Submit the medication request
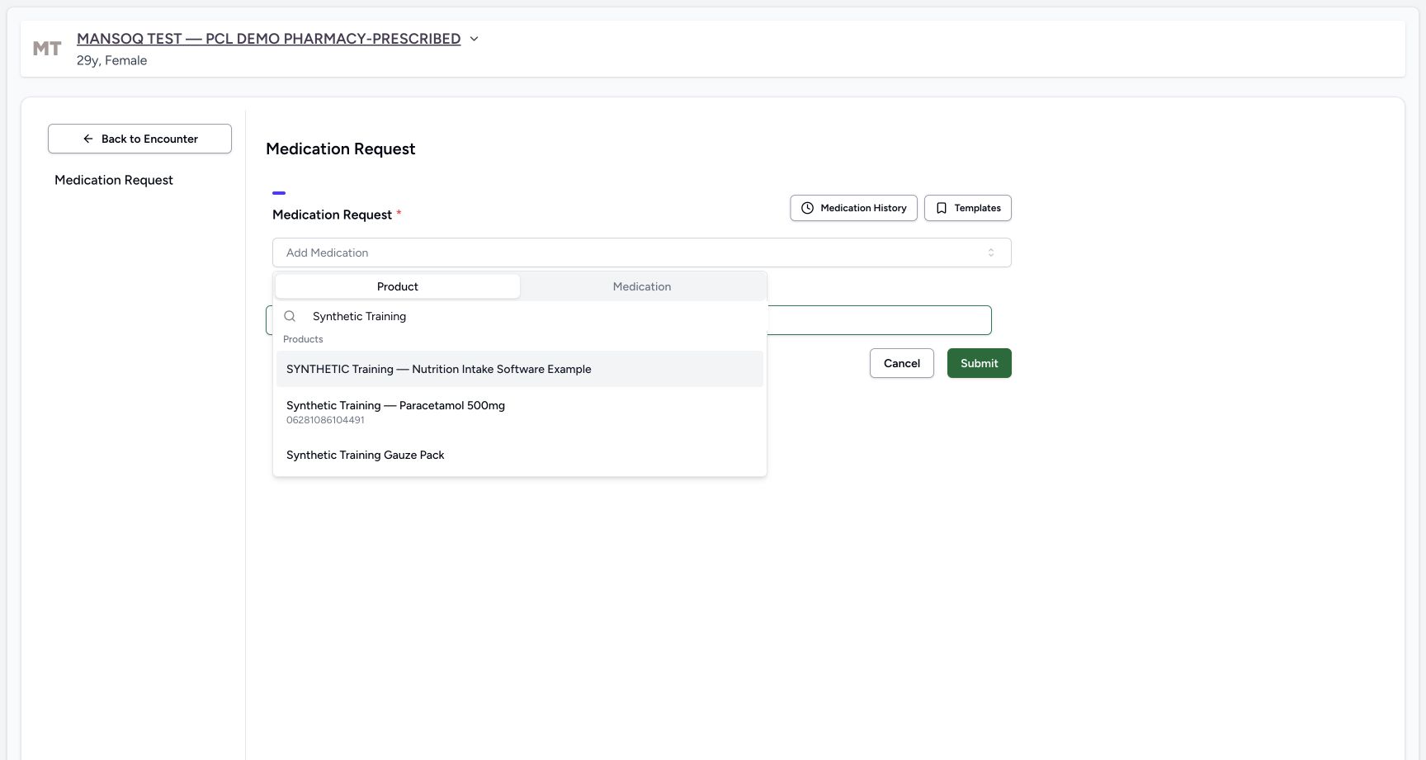 [979, 363]
